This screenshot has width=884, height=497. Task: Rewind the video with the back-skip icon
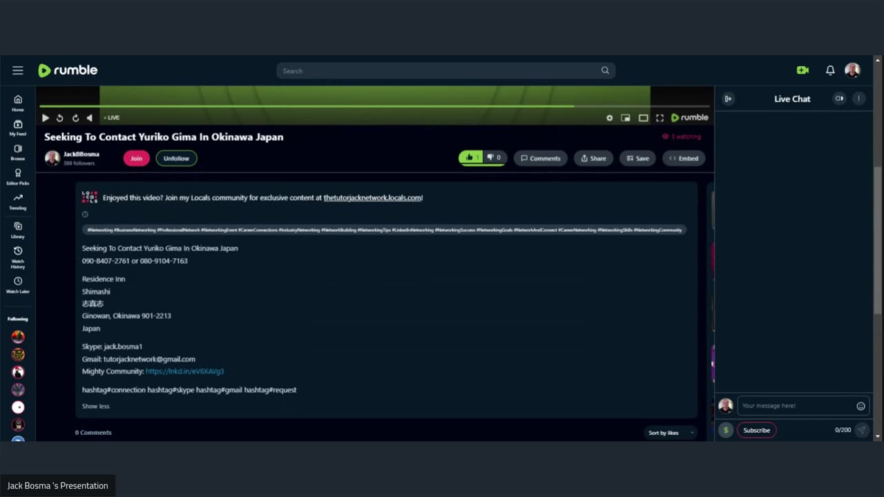60,118
